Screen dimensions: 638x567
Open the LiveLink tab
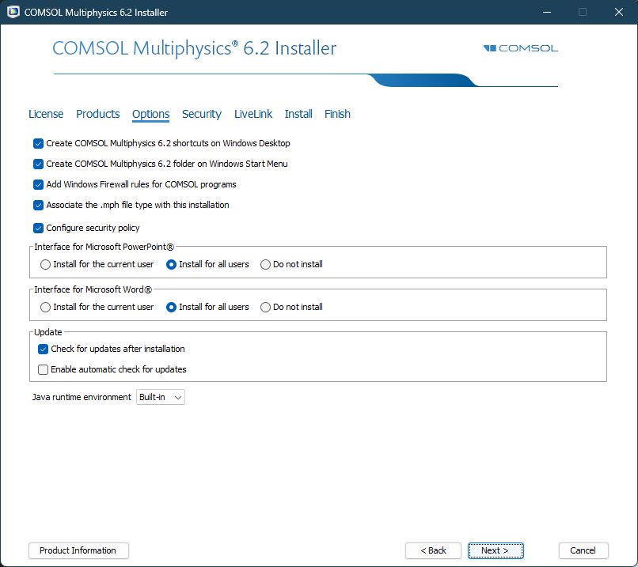[x=253, y=114]
